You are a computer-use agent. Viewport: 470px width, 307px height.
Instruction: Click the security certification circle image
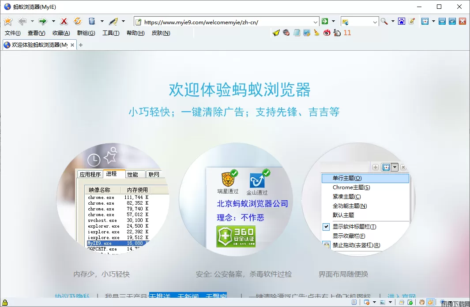pos(236,199)
